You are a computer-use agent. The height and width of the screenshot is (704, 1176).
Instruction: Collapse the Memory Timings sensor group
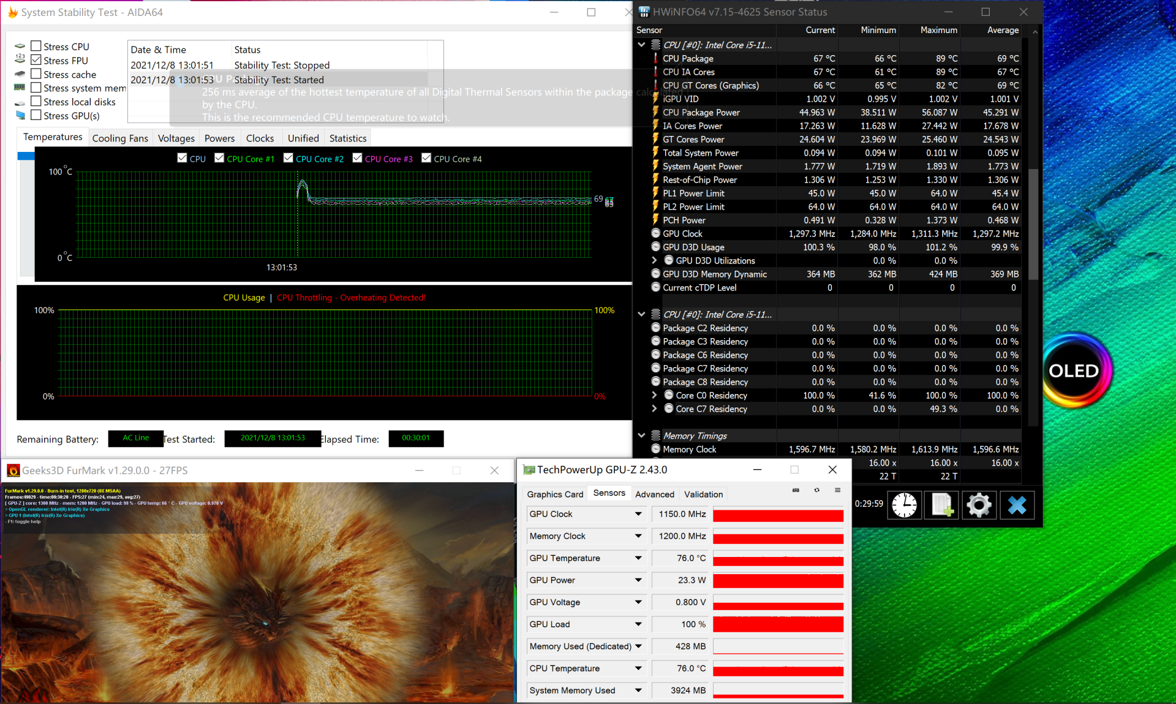[641, 436]
